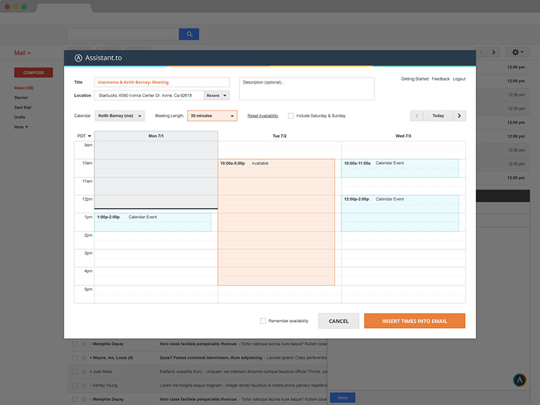
Task: Click the Location input field
Action: 148,95
